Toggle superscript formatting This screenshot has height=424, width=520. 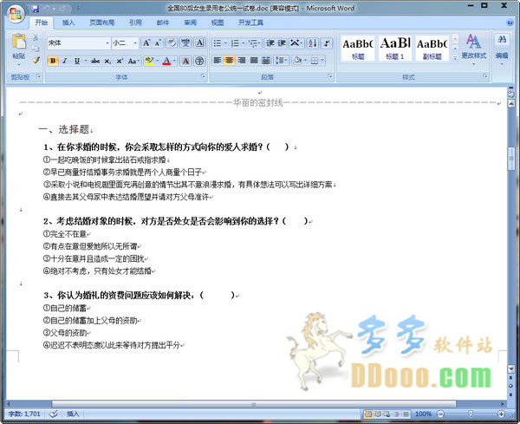(120, 61)
